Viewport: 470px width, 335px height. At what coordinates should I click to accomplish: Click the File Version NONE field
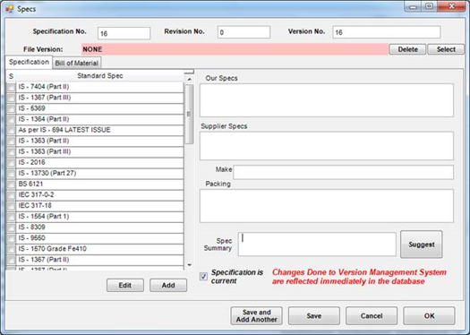(235, 49)
